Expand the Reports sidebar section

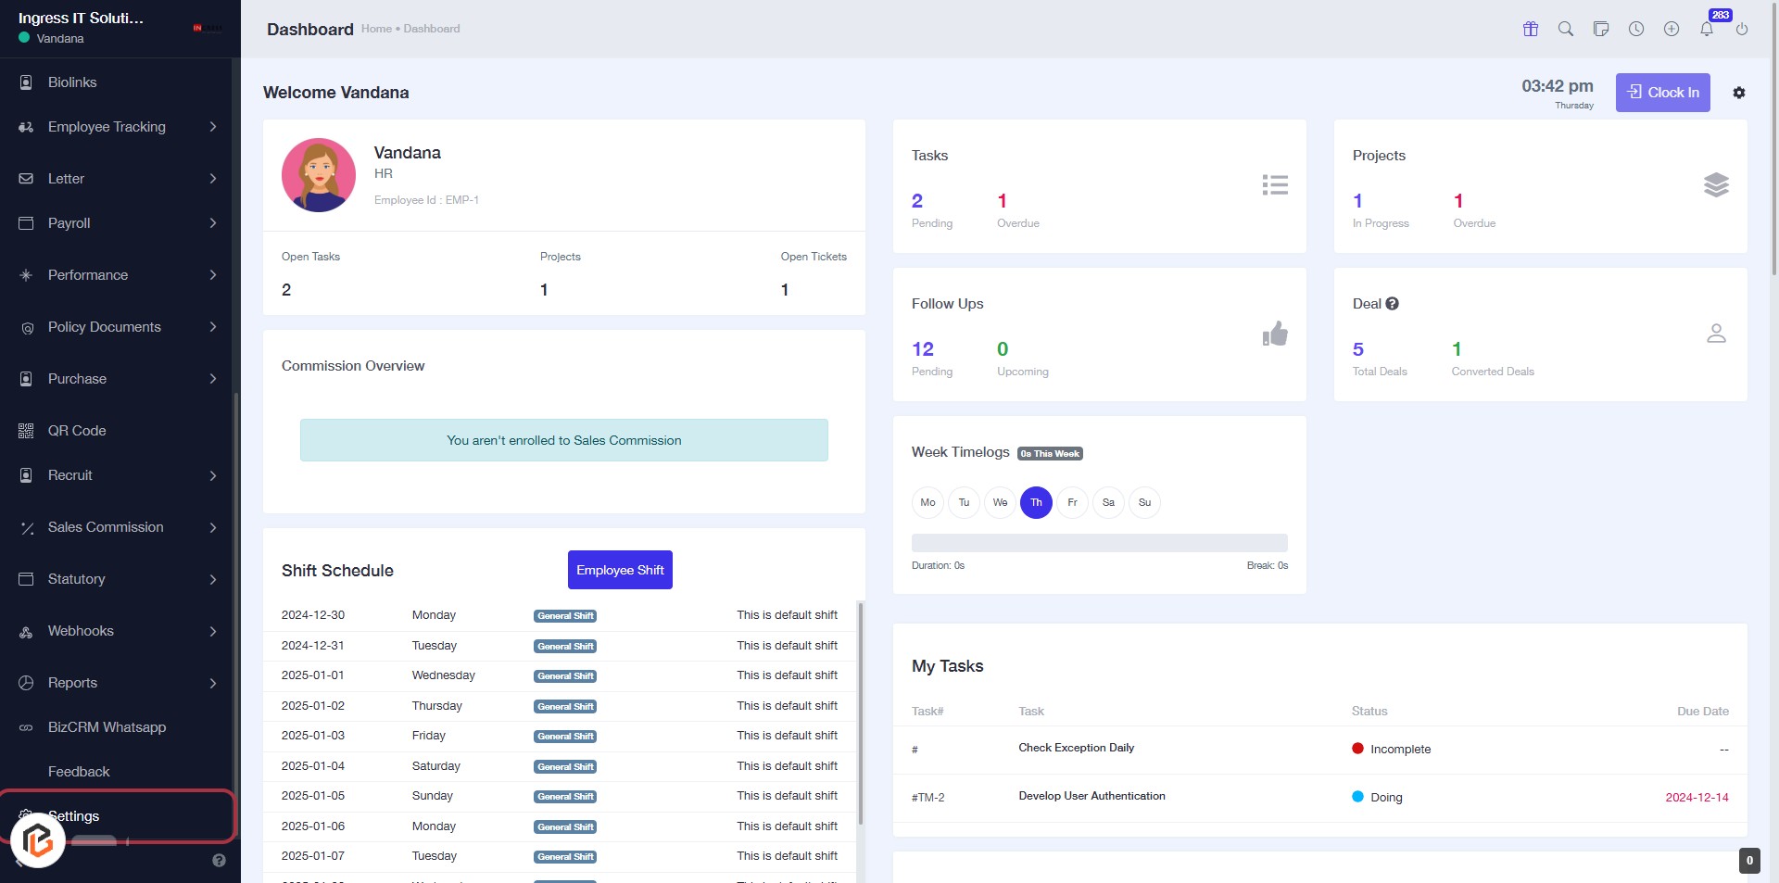[x=119, y=683]
